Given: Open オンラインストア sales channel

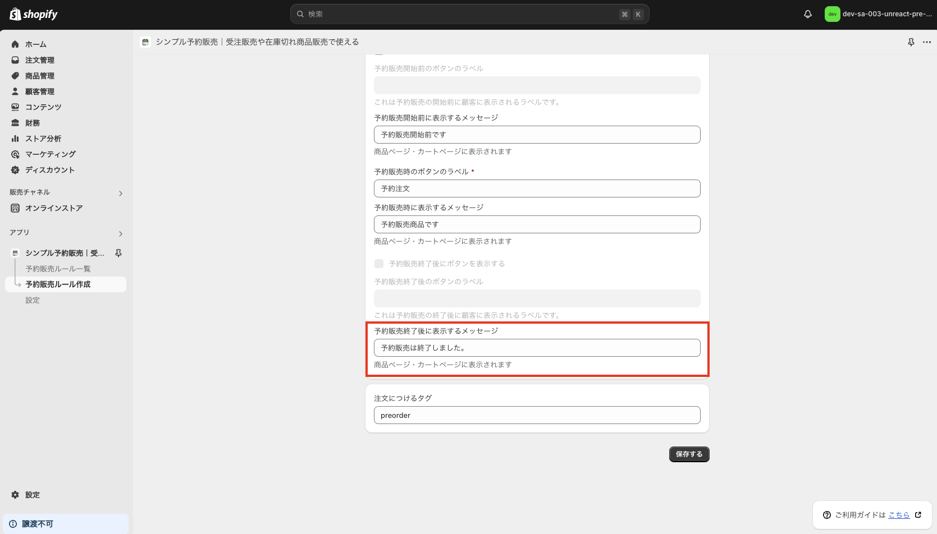Looking at the screenshot, I should [x=53, y=208].
